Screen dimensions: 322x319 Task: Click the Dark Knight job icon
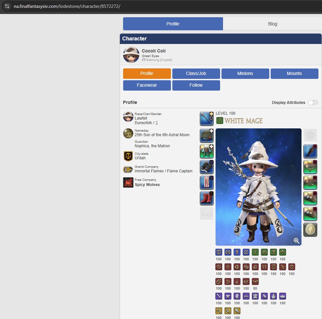pos(237,252)
